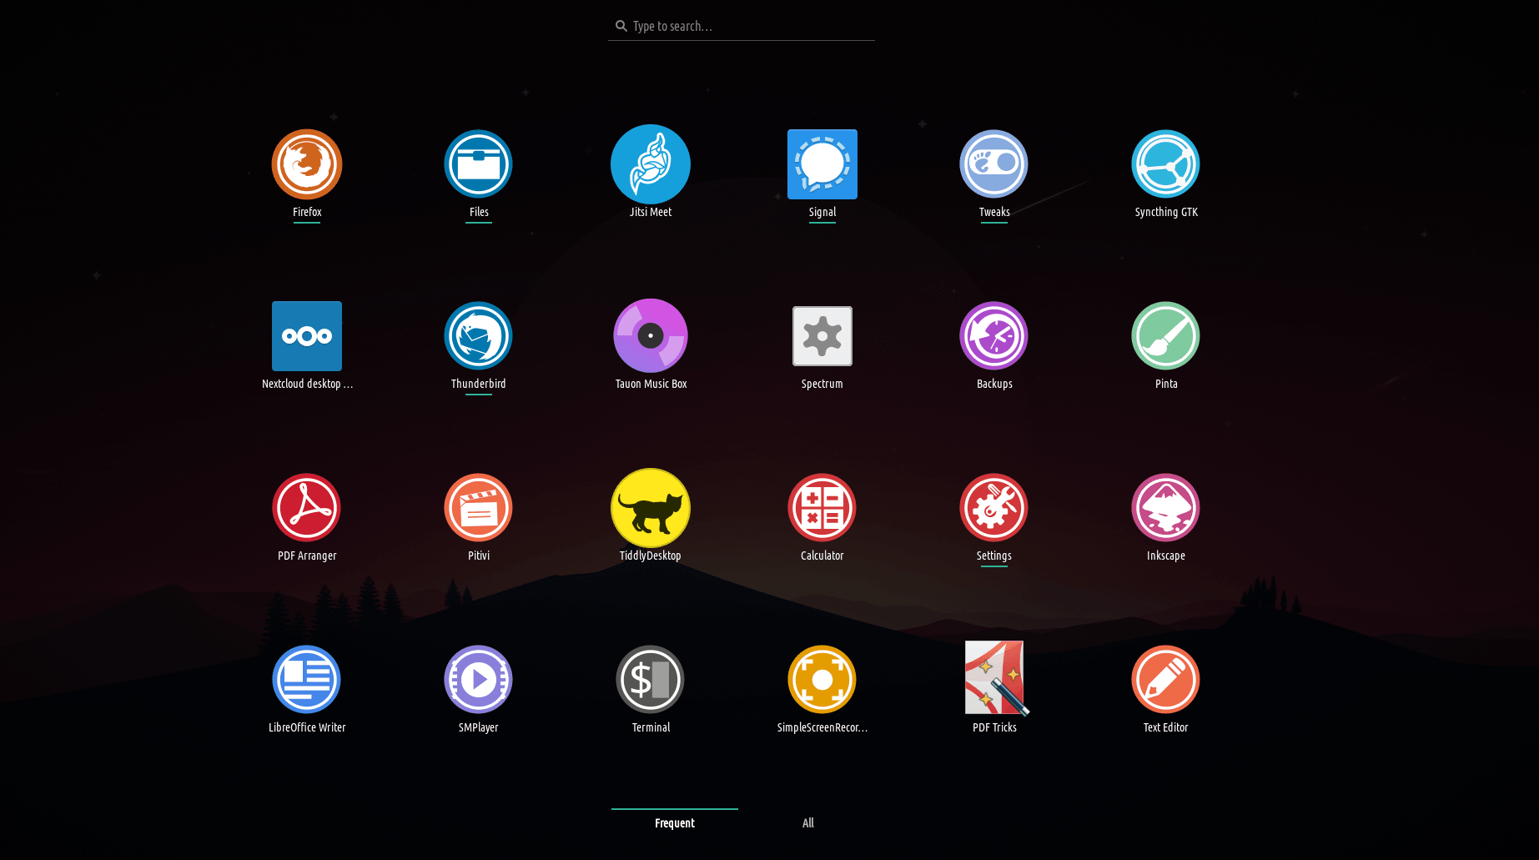Open Thunderbird mail client
The image size is (1539, 860).
click(478, 336)
